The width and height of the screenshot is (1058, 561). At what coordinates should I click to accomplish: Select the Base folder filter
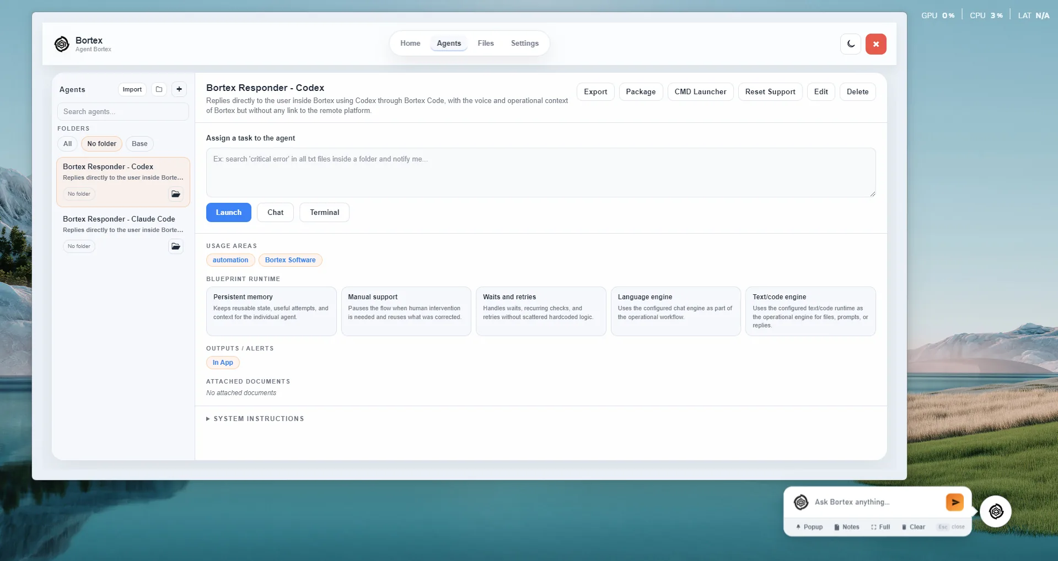pos(139,144)
